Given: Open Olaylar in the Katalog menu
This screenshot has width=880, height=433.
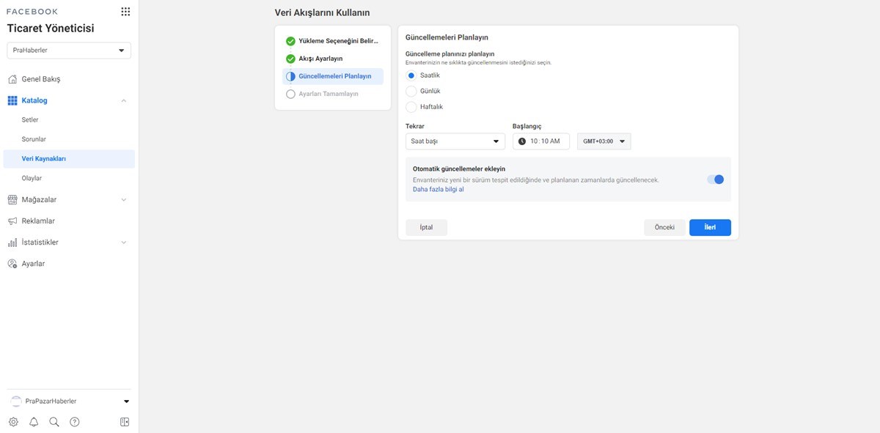Looking at the screenshot, I should pos(32,178).
